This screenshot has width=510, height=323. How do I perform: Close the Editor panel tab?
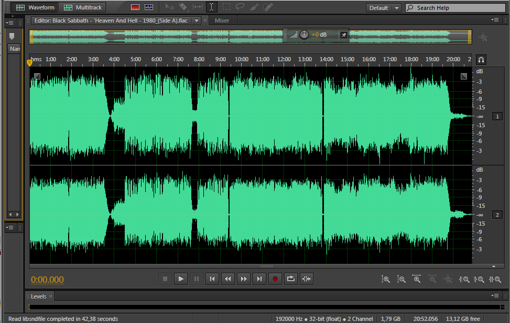click(x=205, y=20)
